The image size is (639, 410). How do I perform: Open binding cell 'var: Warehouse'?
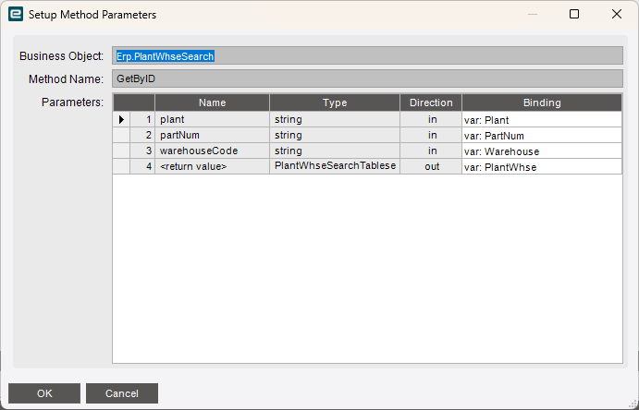coord(541,151)
